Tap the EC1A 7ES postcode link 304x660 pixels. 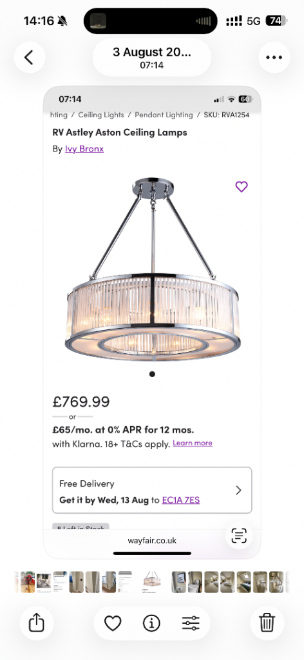[181, 500]
